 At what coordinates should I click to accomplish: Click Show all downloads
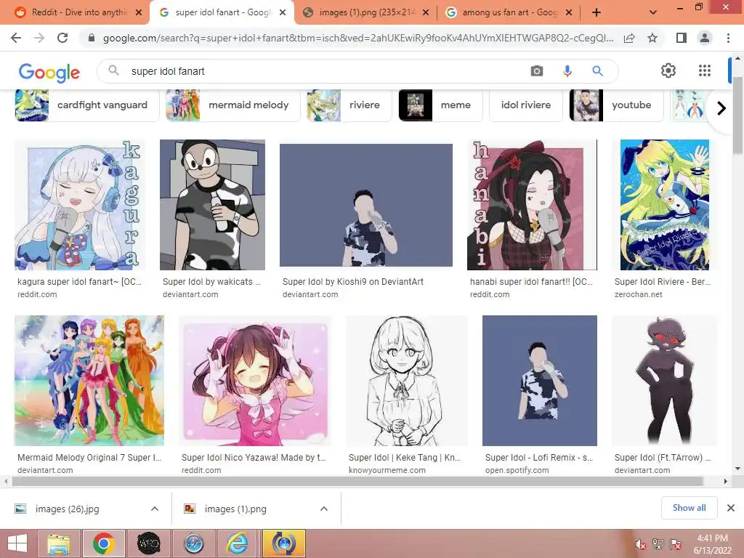click(x=689, y=508)
